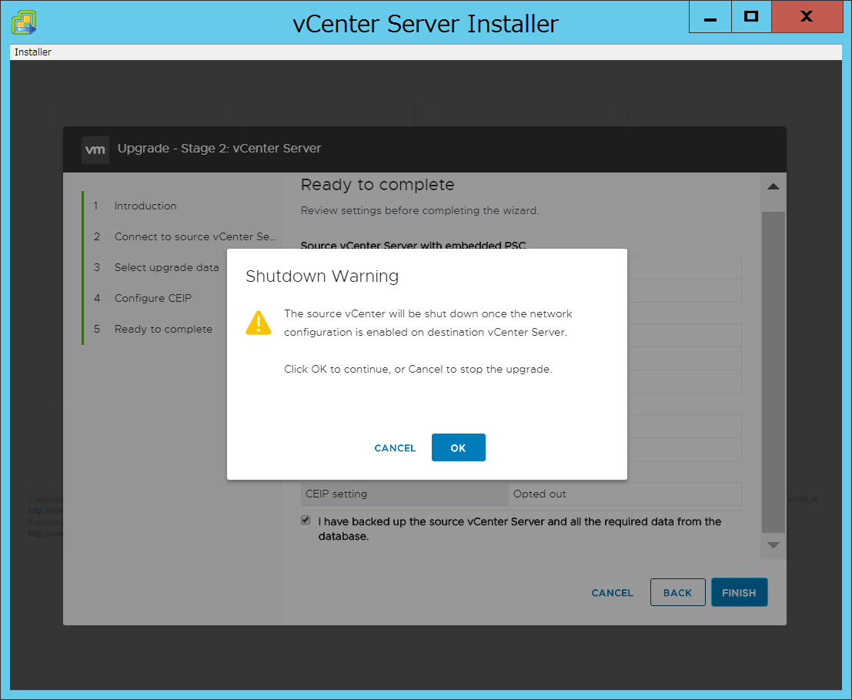Click OK in the Shutdown Warning dialog

point(458,447)
